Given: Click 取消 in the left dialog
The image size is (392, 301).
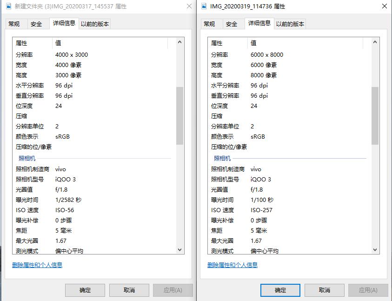Looking at the screenshot, I should [129, 290].
